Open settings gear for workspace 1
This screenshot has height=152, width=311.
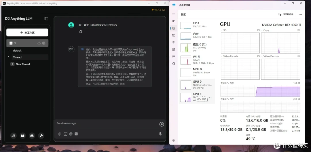click(x=44, y=43)
